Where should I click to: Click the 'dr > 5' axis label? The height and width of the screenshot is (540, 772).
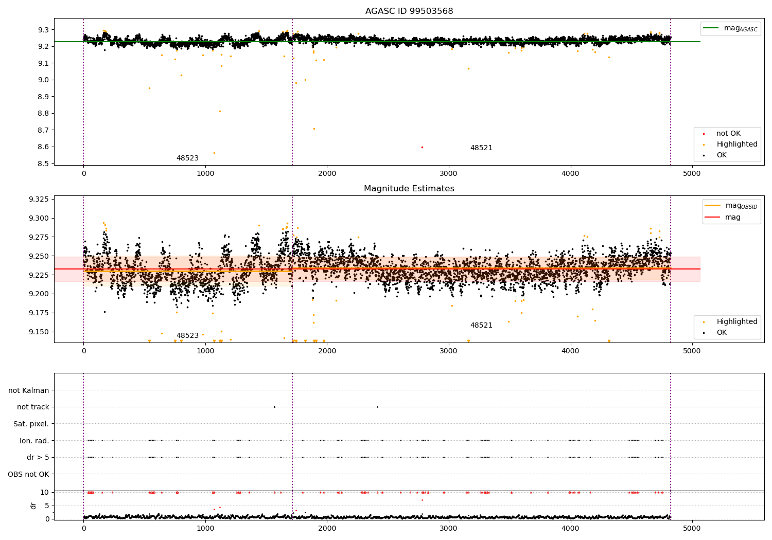(38, 458)
